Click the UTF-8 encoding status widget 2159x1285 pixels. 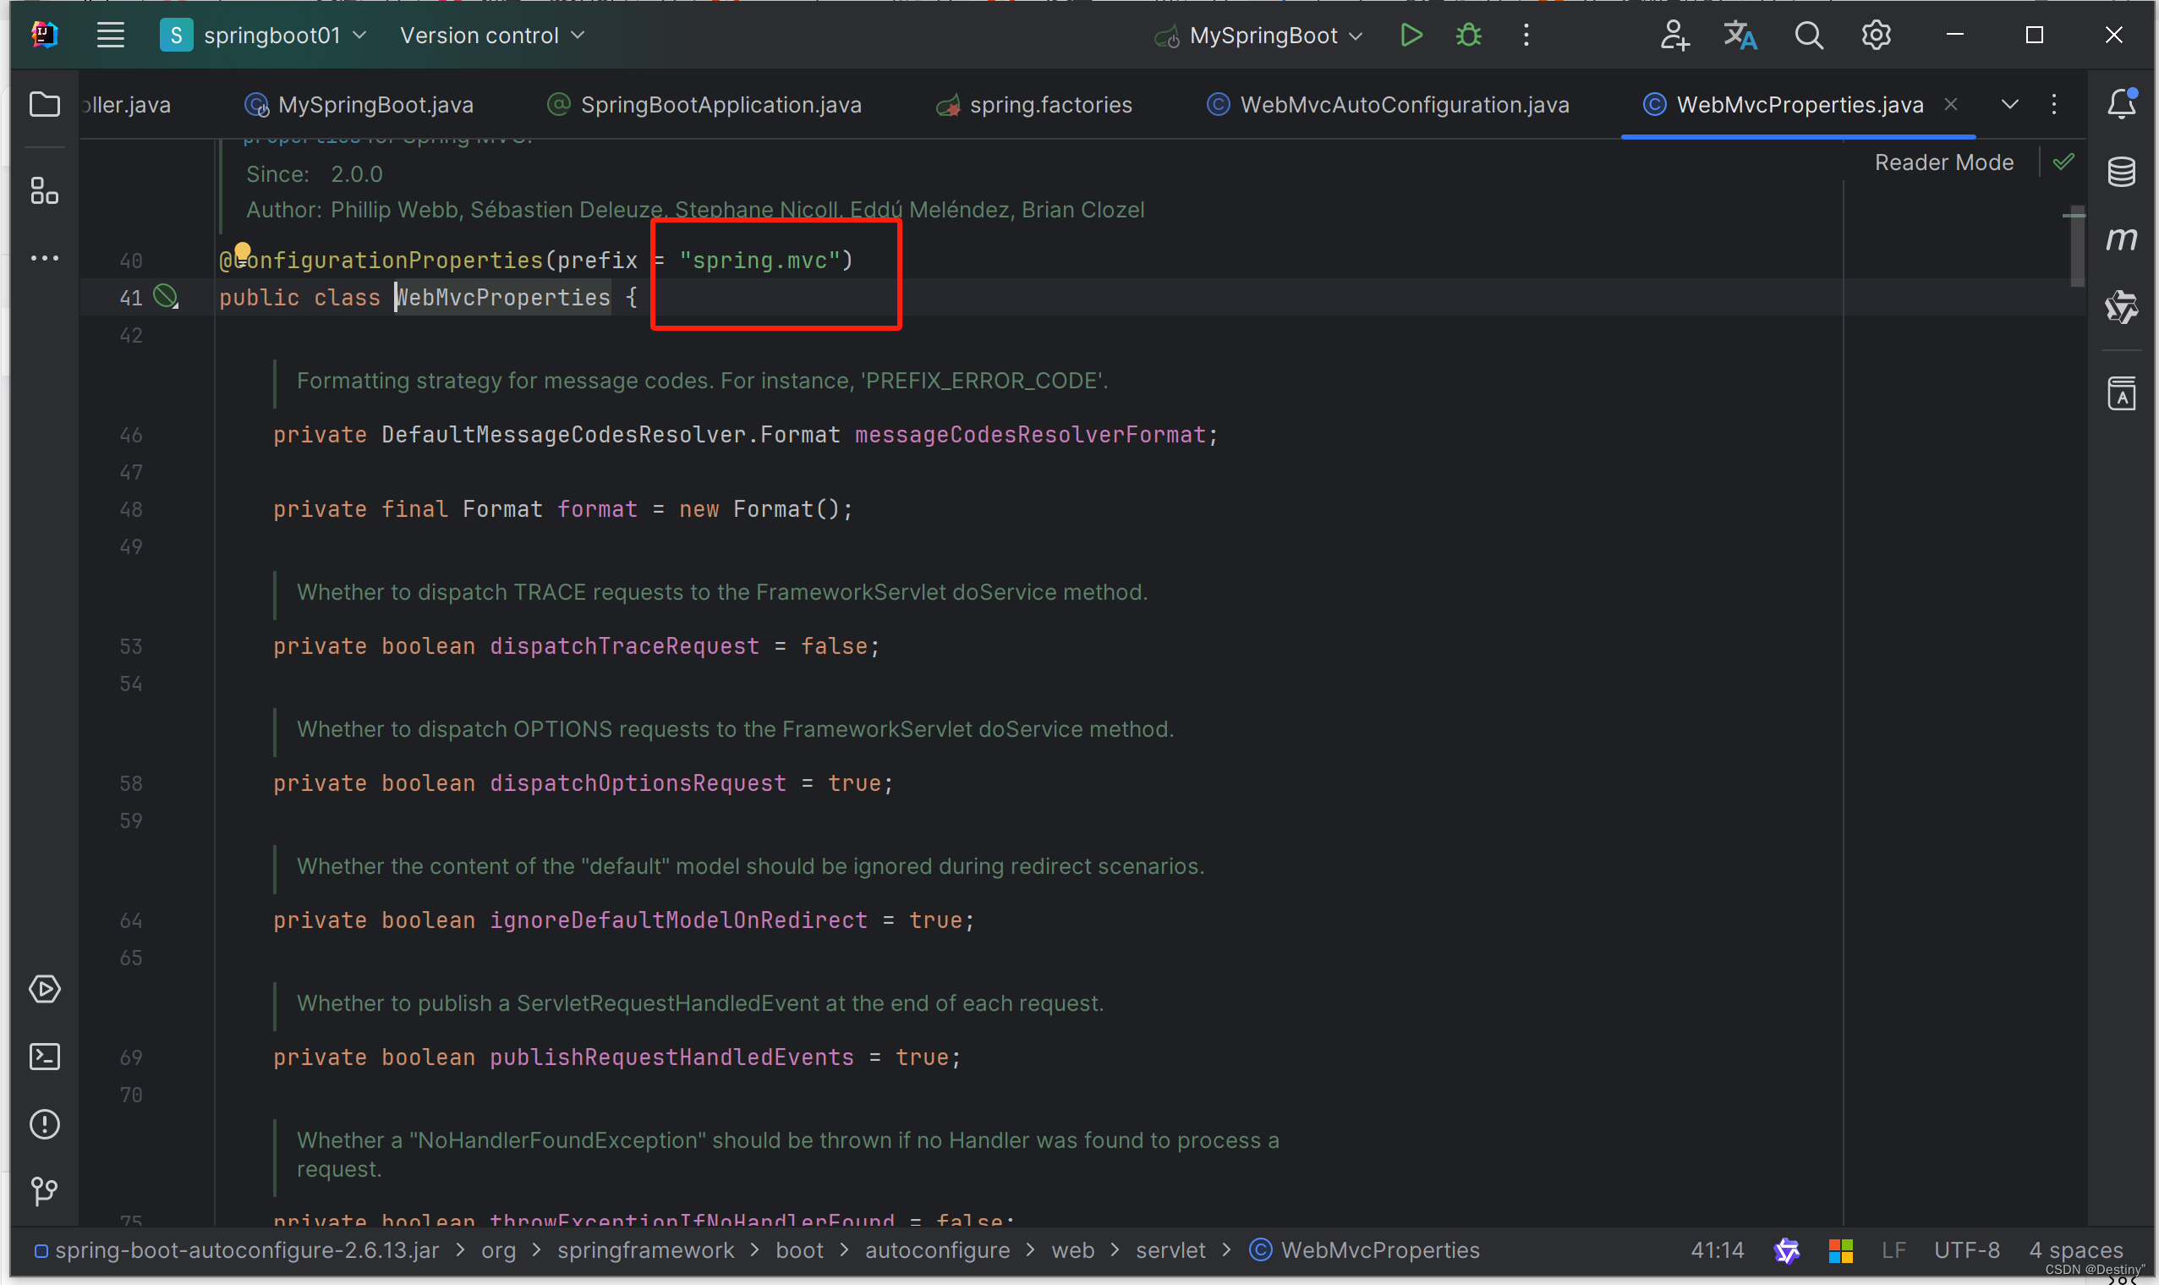[x=1966, y=1250]
